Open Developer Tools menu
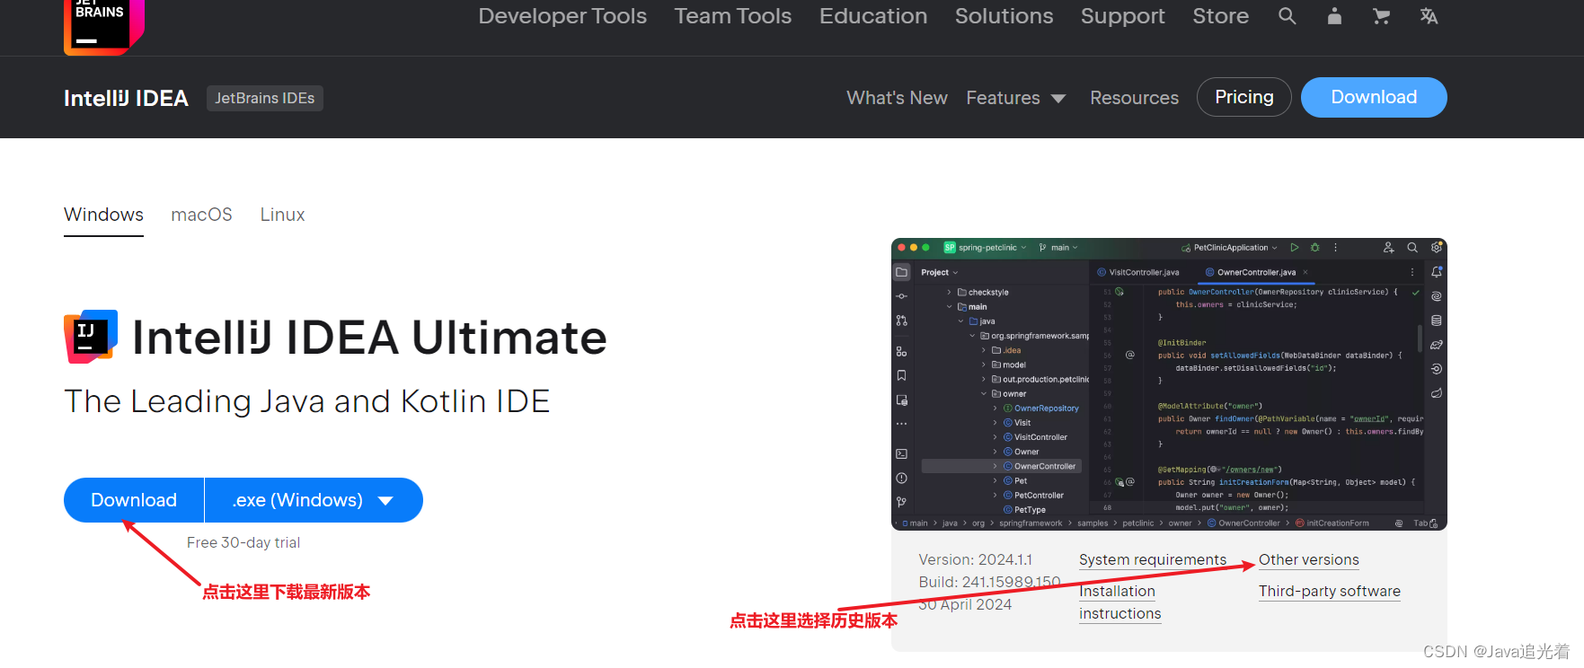The height and width of the screenshot is (668, 1584). coord(562,16)
